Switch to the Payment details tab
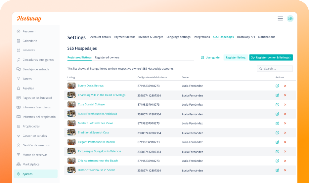The image size is (309, 183). [124, 37]
